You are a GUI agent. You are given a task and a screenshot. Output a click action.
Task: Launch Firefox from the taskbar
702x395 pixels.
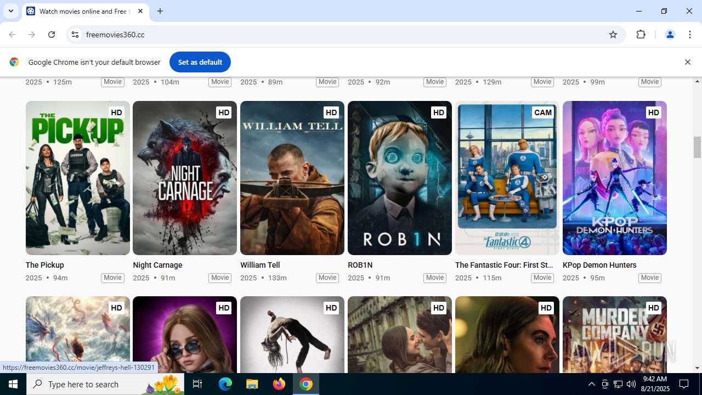tap(279, 384)
